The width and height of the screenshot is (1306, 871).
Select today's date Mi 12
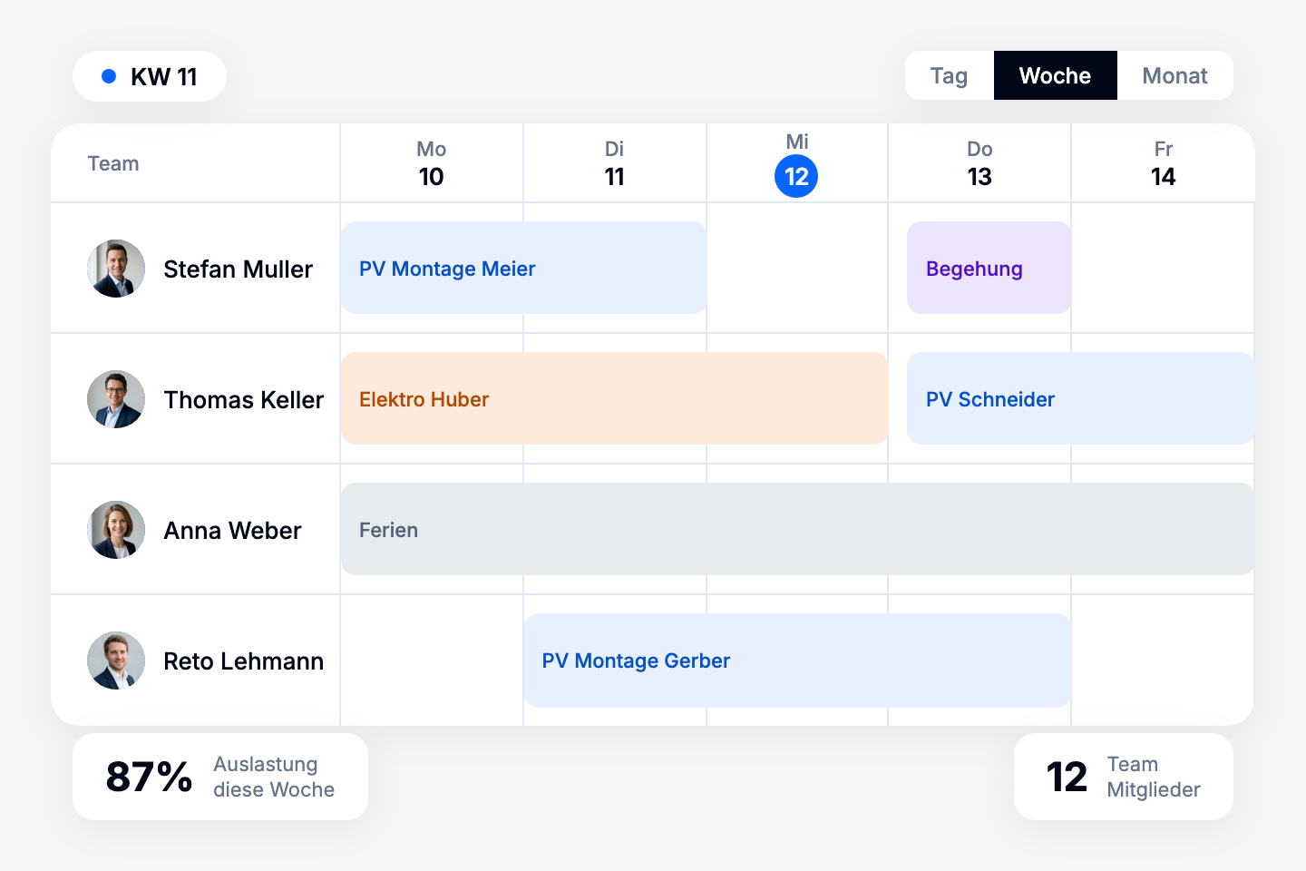click(x=796, y=175)
